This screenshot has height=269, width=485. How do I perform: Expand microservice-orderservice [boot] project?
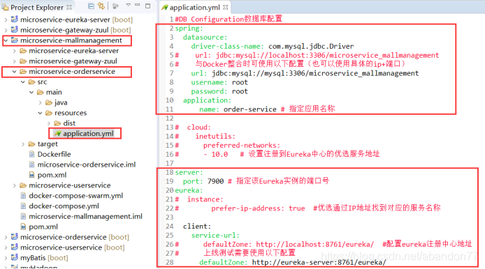(6, 237)
